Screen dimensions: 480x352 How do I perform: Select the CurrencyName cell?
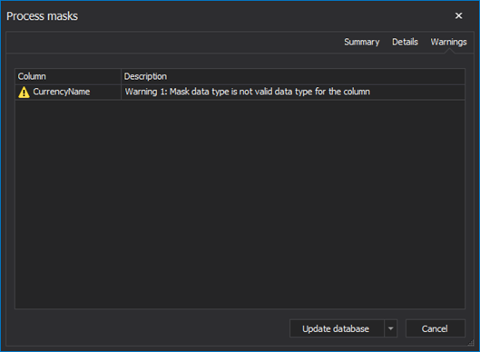pyautogui.click(x=68, y=92)
